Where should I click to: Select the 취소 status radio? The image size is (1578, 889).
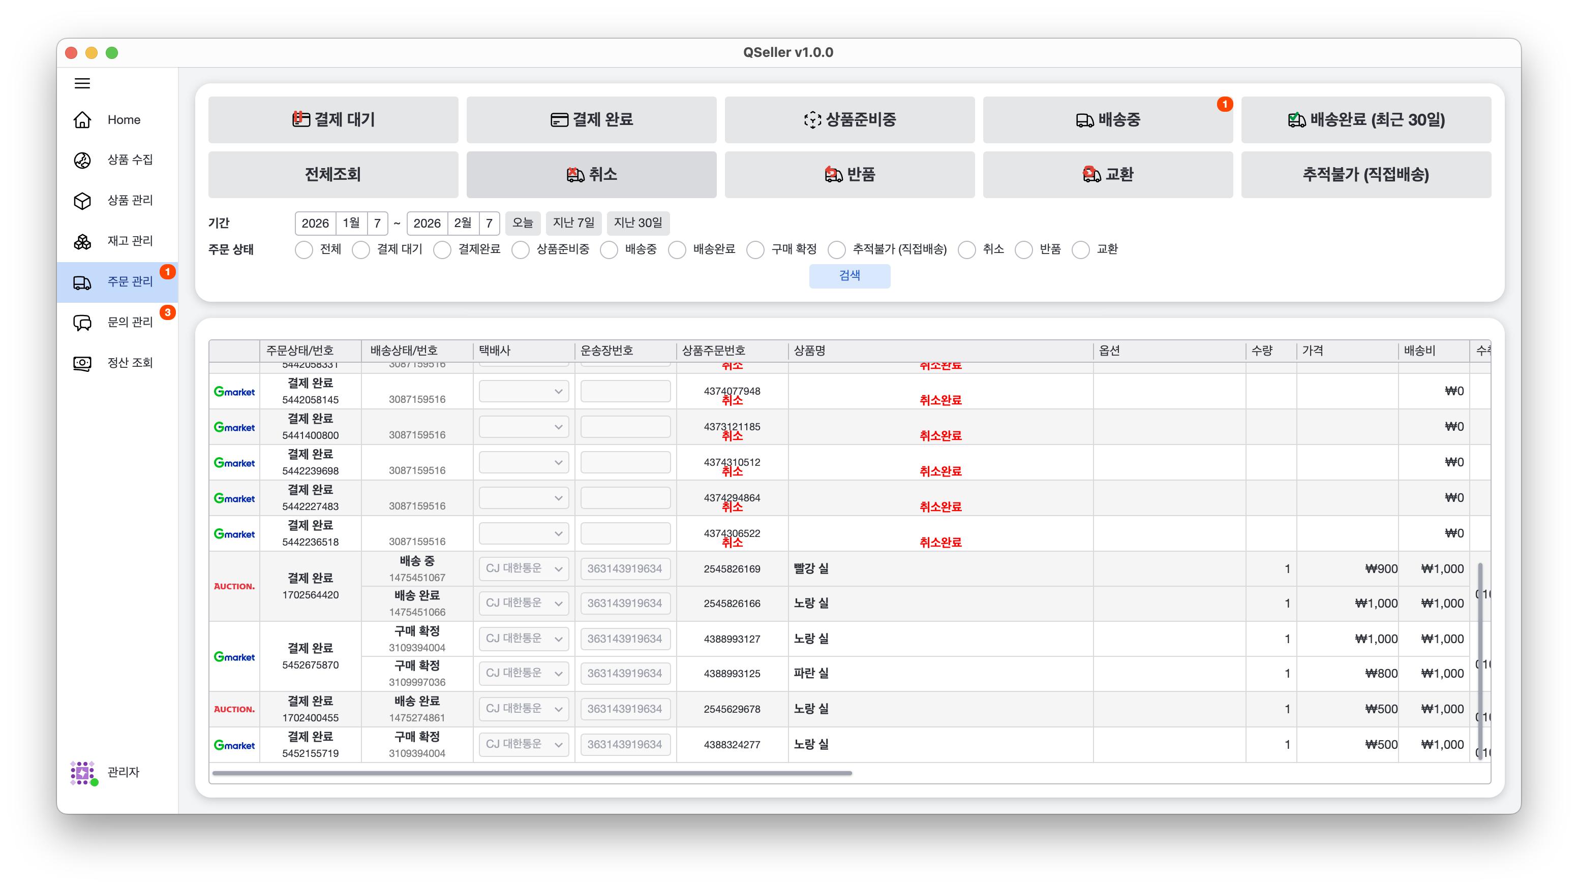point(966,250)
